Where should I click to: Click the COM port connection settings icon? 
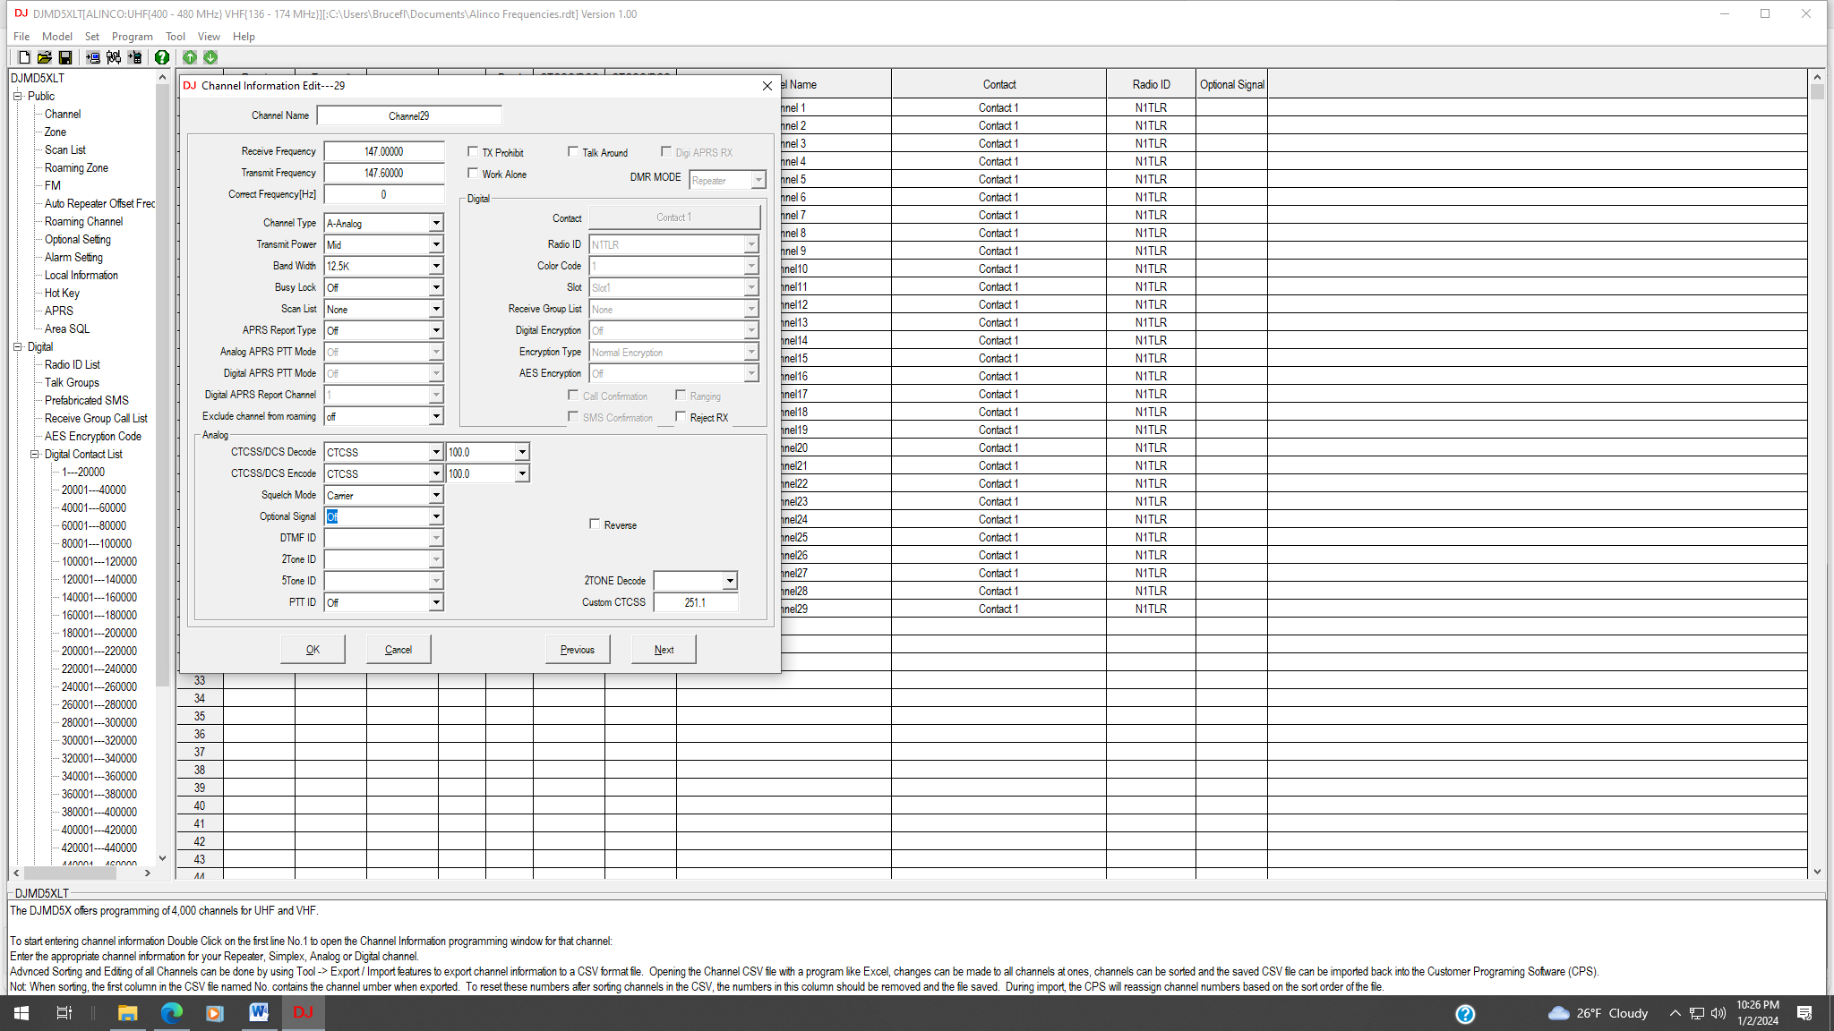[114, 57]
